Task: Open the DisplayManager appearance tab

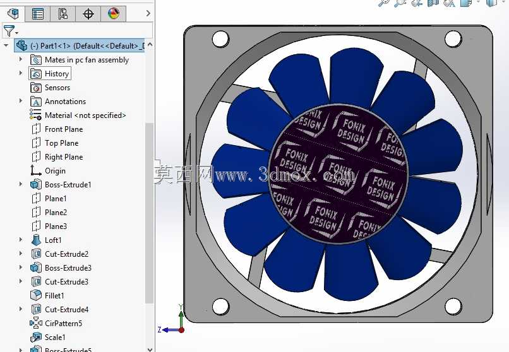Action: click(113, 14)
